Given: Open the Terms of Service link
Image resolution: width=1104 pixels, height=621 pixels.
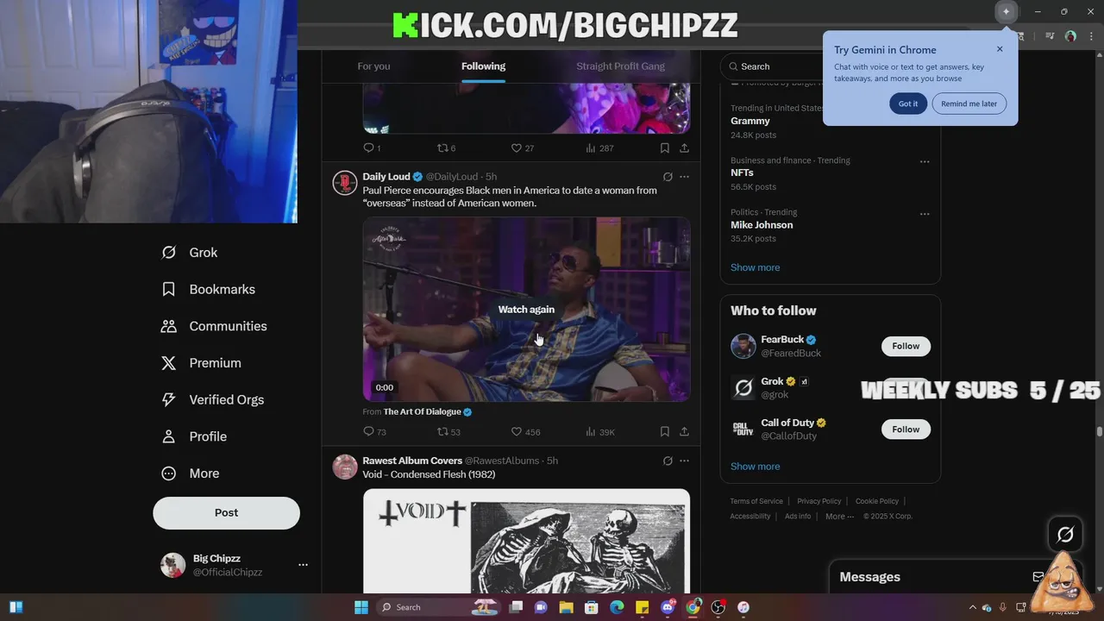Looking at the screenshot, I should [756, 501].
